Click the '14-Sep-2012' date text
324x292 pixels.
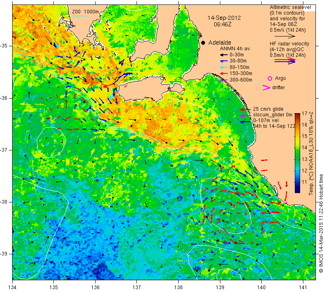(224, 18)
